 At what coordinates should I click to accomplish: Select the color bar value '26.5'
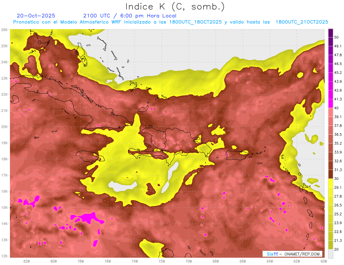(338, 206)
